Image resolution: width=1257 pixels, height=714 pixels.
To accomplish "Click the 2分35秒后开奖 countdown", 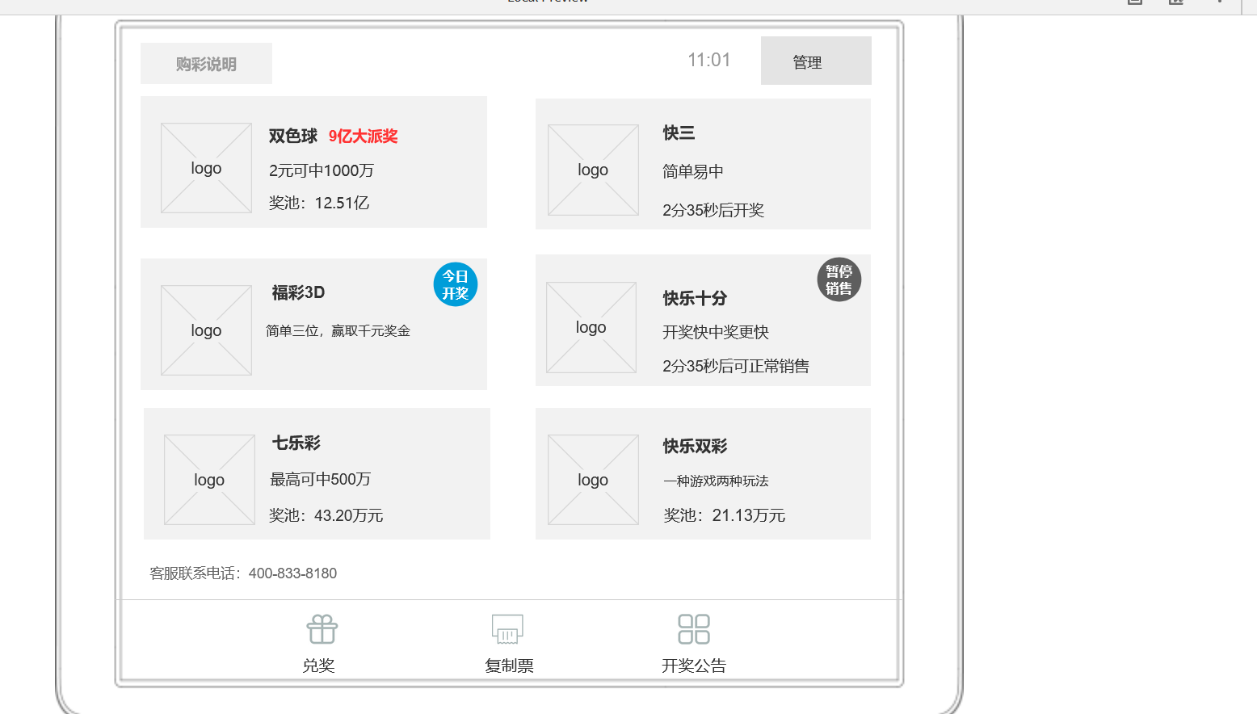I will click(x=713, y=210).
